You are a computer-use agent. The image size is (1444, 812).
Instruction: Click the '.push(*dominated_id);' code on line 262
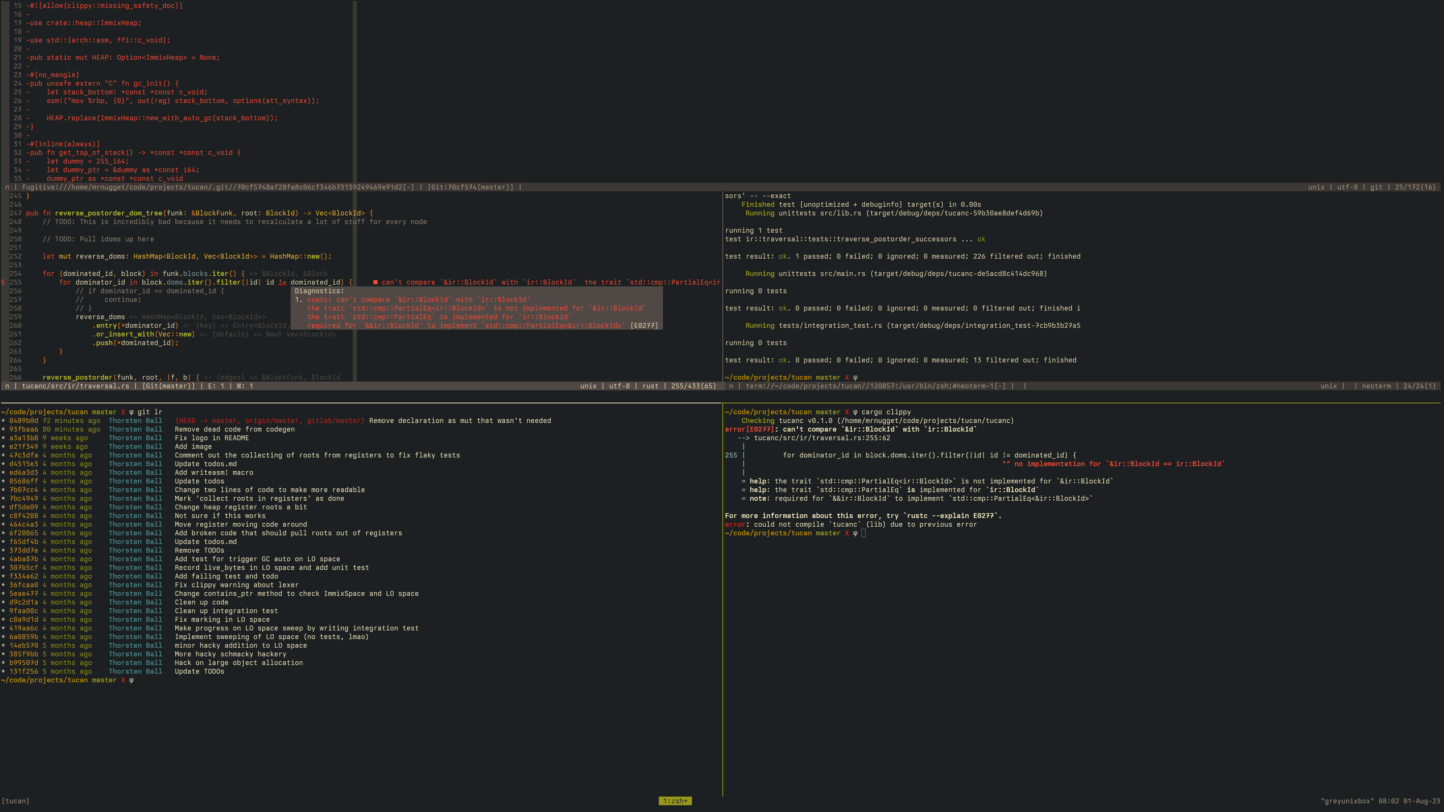[x=136, y=343]
